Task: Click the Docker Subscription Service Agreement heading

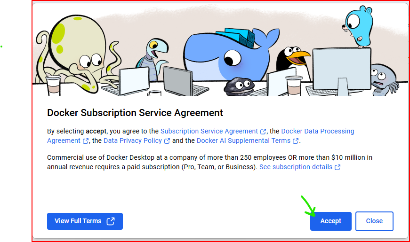Action: 135,113
